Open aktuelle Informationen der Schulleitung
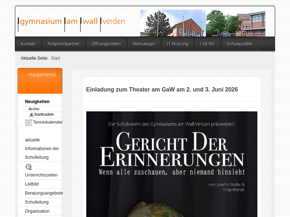The image size is (290, 217). (x=42, y=149)
